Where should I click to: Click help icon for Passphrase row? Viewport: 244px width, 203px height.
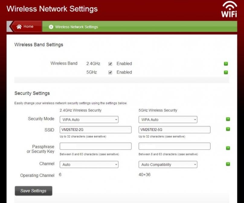[228, 148]
